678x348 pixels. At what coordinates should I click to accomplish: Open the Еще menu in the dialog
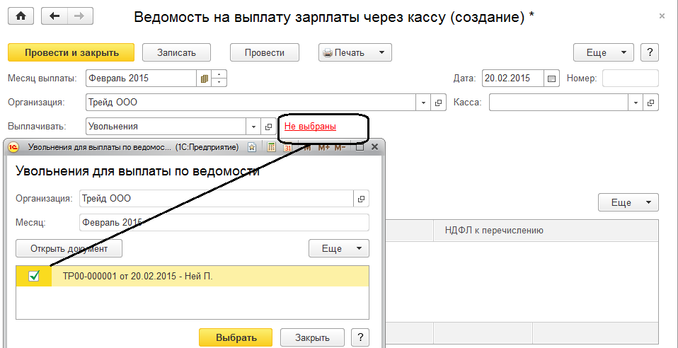coord(338,248)
